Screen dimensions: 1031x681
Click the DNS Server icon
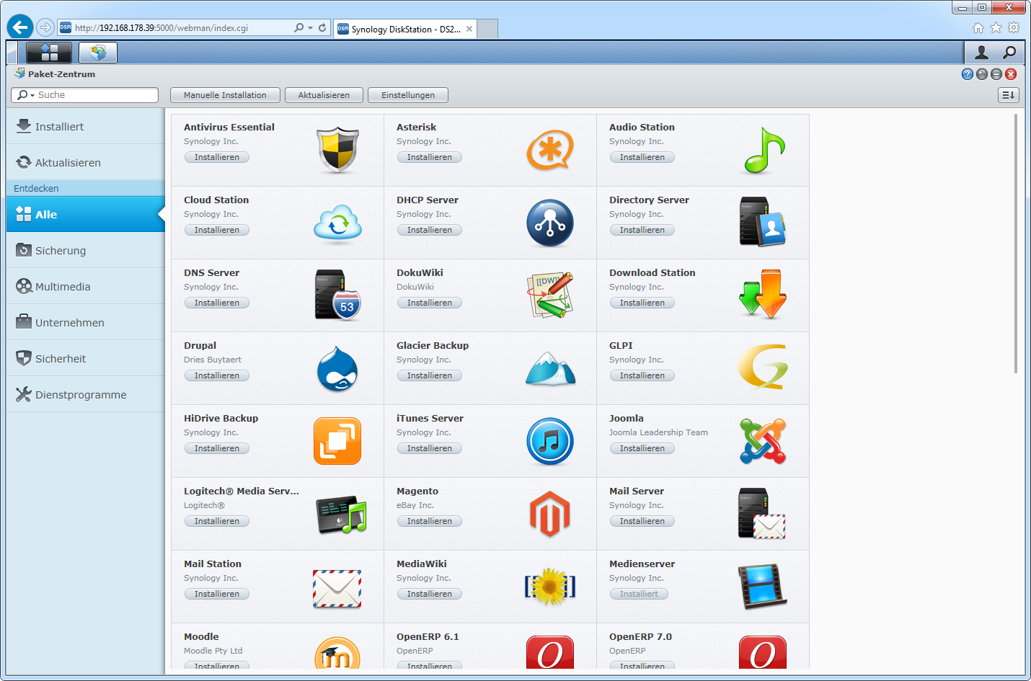[x=337, y=295]
